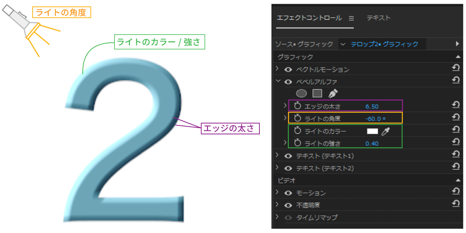Click the timeline view arrow beside テロップ2
466x233 pixels.
pyautogui.click(x=457, y=44)
